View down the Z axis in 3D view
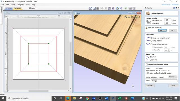The image size is (180, 101). 132,17
